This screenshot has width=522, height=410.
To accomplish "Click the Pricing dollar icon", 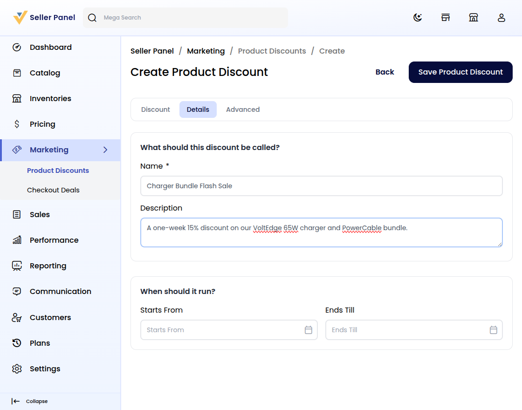I will pos(17,124).
